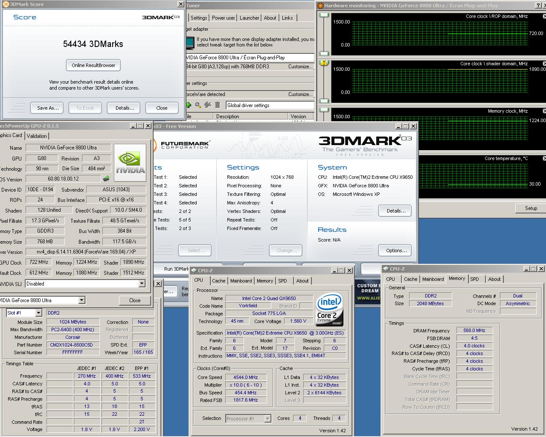This screenshot has width=546, height=437.
Task: Open the SPD tab in the right CPU-Z window
Action: pyautogui.click(x=474, y=279)
